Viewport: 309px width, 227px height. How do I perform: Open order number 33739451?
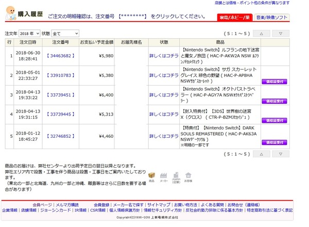point(60,95)
